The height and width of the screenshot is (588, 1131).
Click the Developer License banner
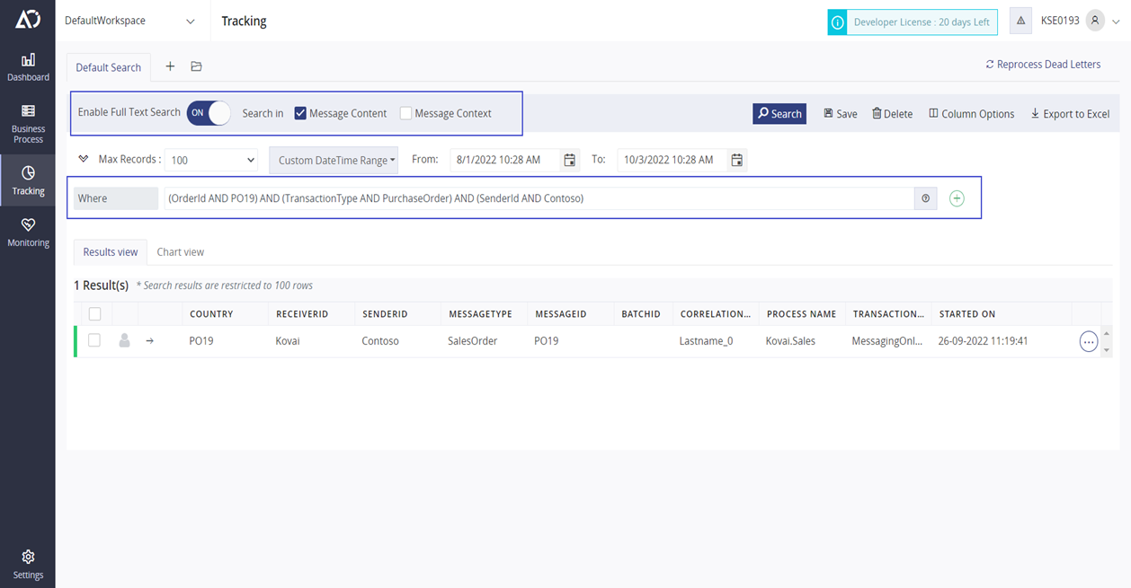click(x=913, y=22)
